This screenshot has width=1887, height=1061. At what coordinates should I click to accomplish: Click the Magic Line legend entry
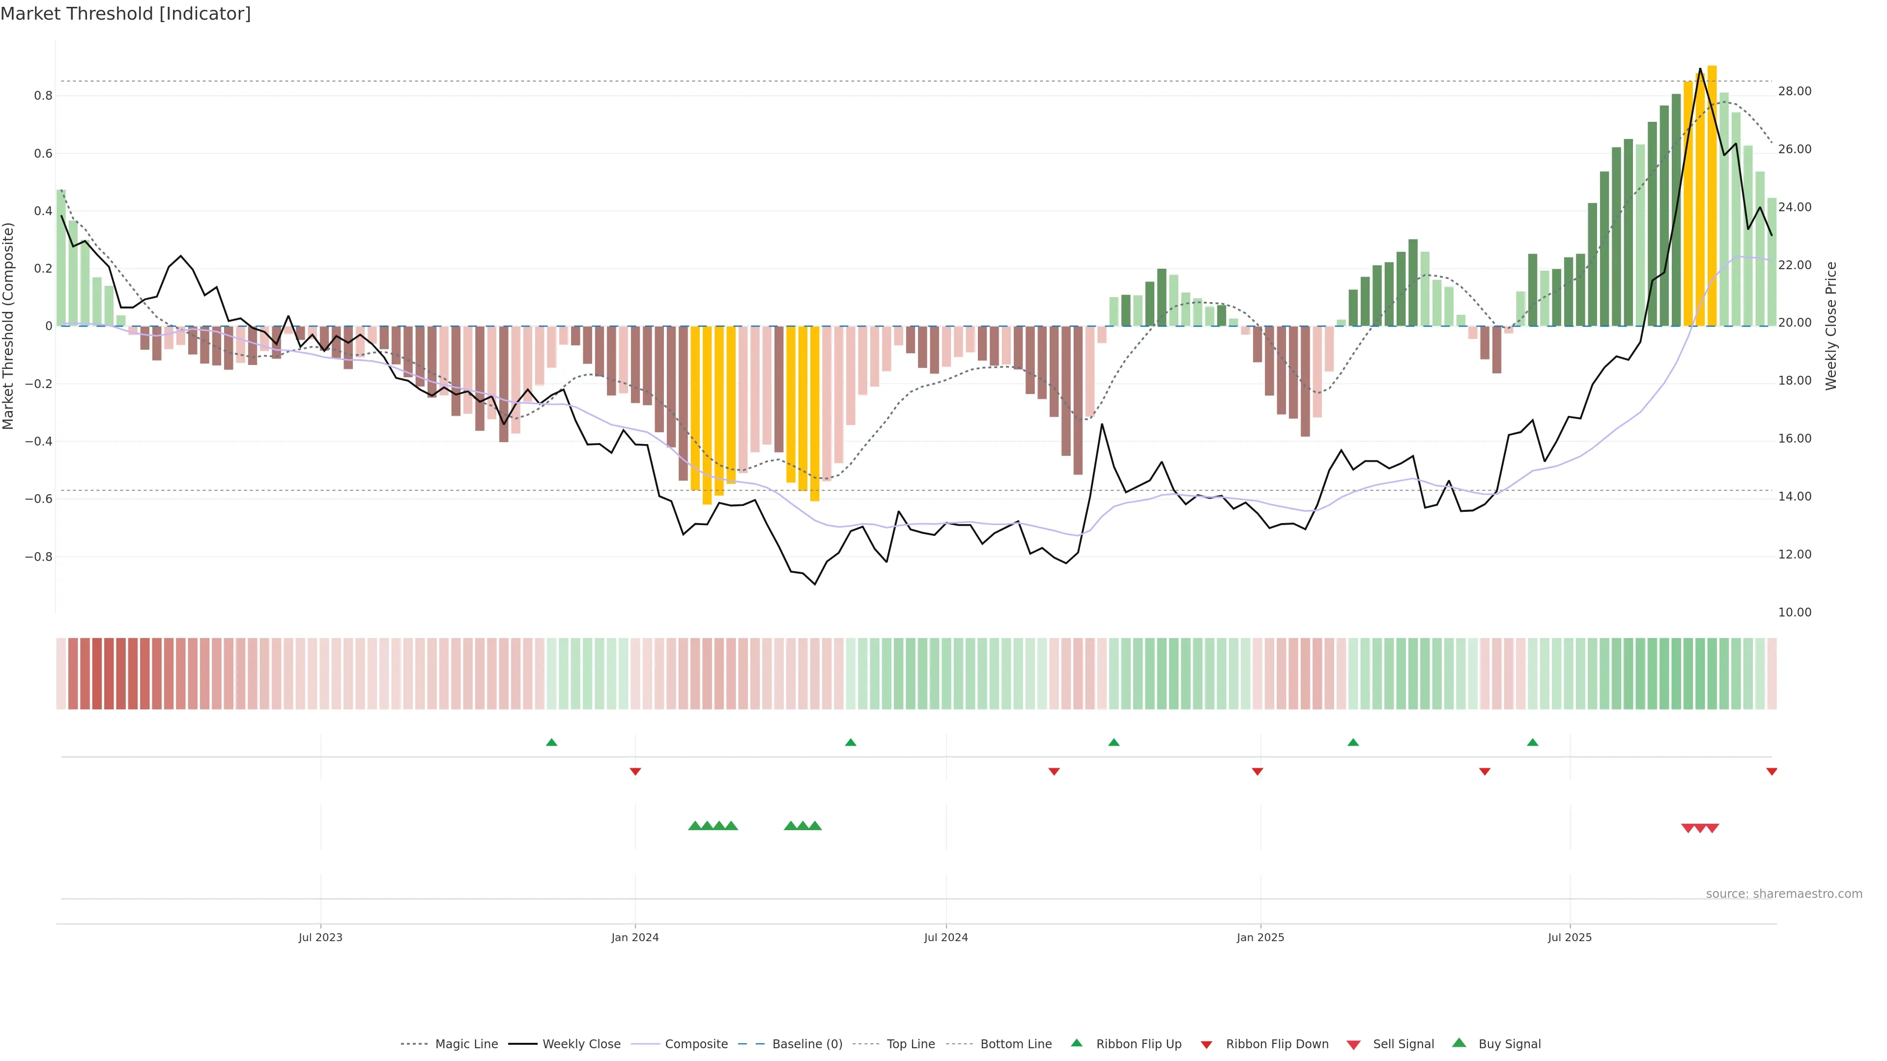click(x=466, y=1043)
